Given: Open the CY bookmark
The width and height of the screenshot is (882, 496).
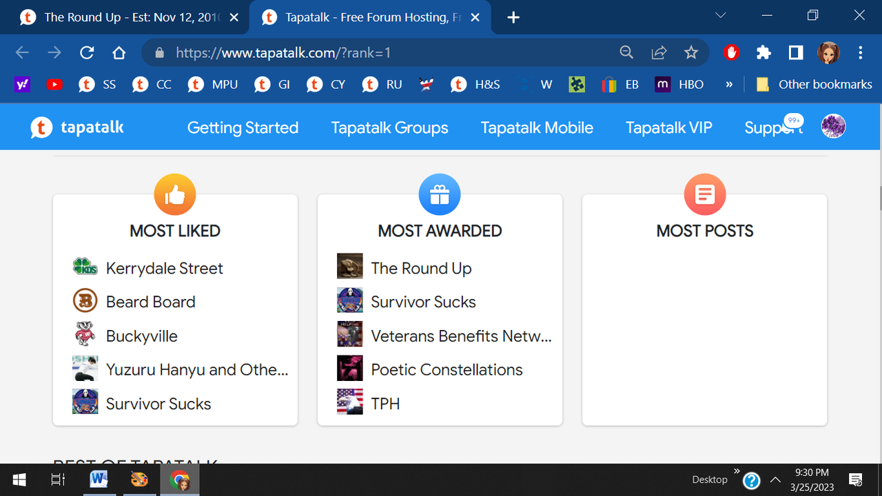Looking at the screenshot, I should (x=326, y=85).
